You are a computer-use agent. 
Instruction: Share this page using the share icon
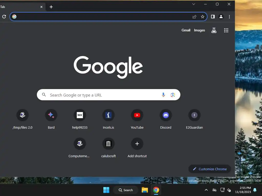click(x=194, y=17)
